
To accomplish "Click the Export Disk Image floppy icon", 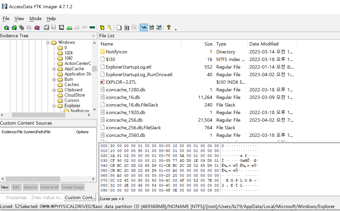I will coord(54,27).
